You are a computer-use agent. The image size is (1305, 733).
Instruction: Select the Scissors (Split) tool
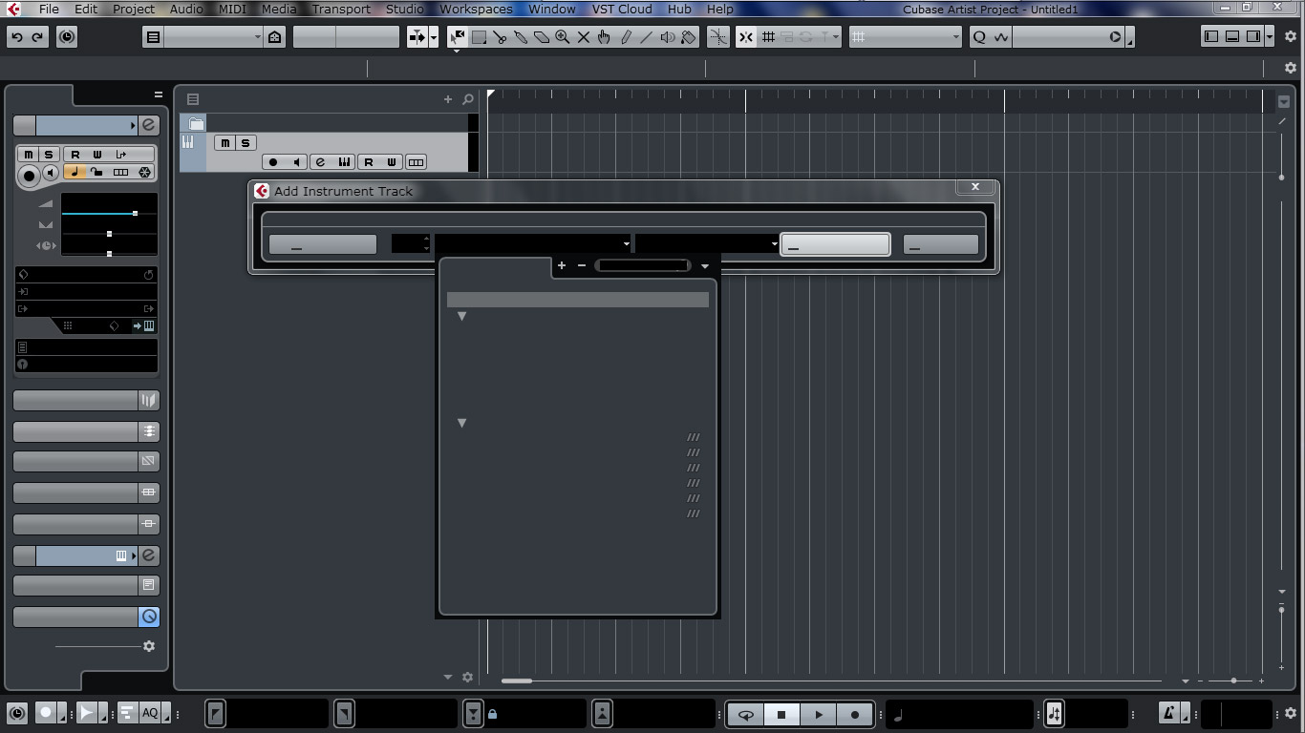[x=500, y=37]
